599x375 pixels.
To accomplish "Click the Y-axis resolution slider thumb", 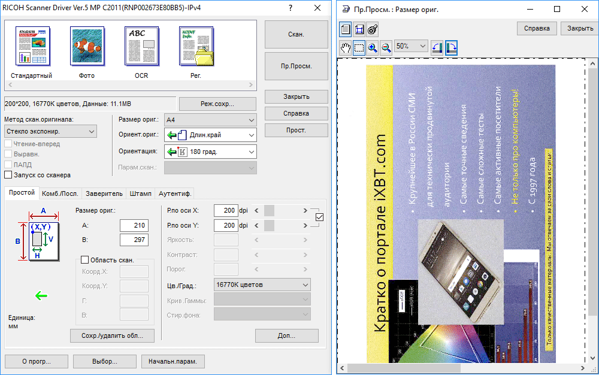I will pyautogui.click(x=269, y=225).
